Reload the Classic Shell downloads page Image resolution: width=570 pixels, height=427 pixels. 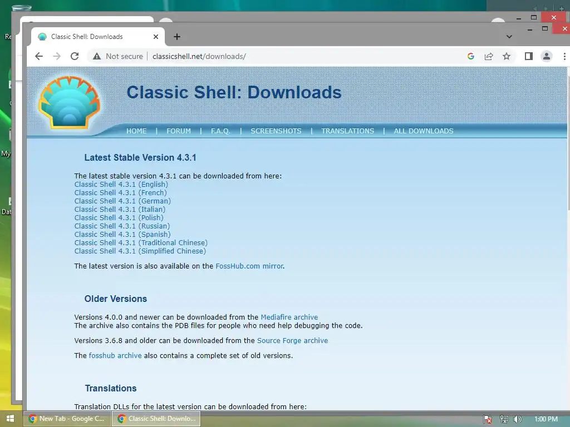coord(75,56)
